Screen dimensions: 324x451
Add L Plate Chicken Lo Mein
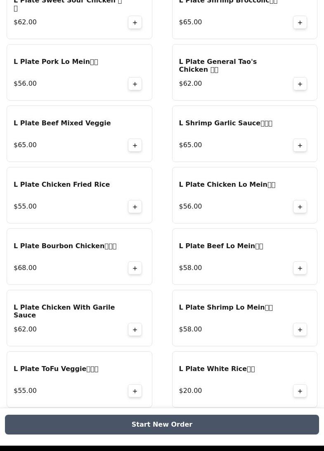point(300,207)
